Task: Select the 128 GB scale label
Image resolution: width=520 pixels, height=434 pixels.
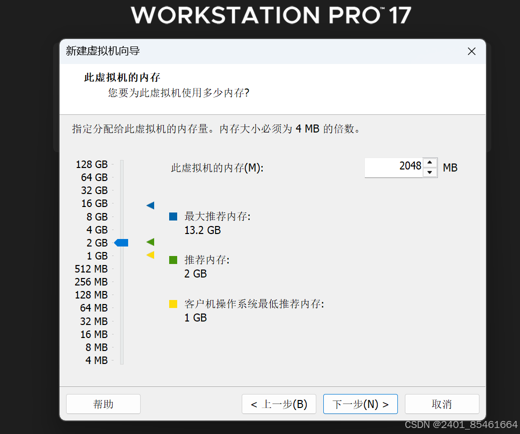Action: [x=92, y=164]
